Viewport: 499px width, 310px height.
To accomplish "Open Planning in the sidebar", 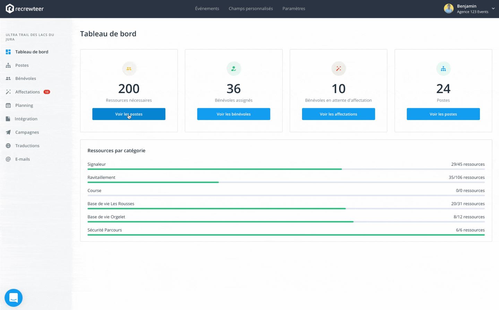I will pos(24,106).
